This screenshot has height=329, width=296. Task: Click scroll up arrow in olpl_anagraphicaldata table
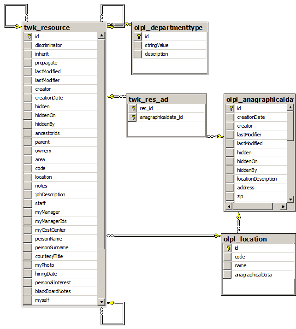(290, 108)
